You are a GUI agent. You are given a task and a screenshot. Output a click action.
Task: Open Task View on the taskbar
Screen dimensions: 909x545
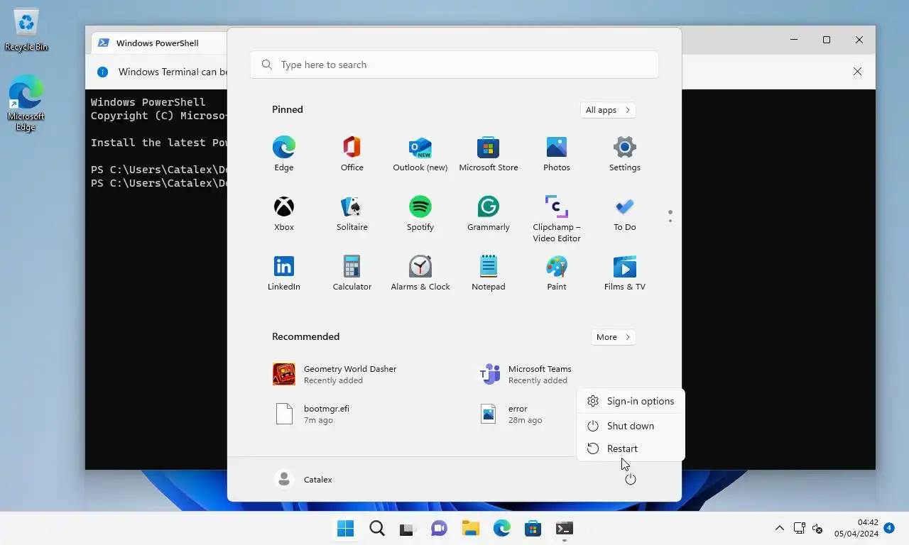click(406, 529)
